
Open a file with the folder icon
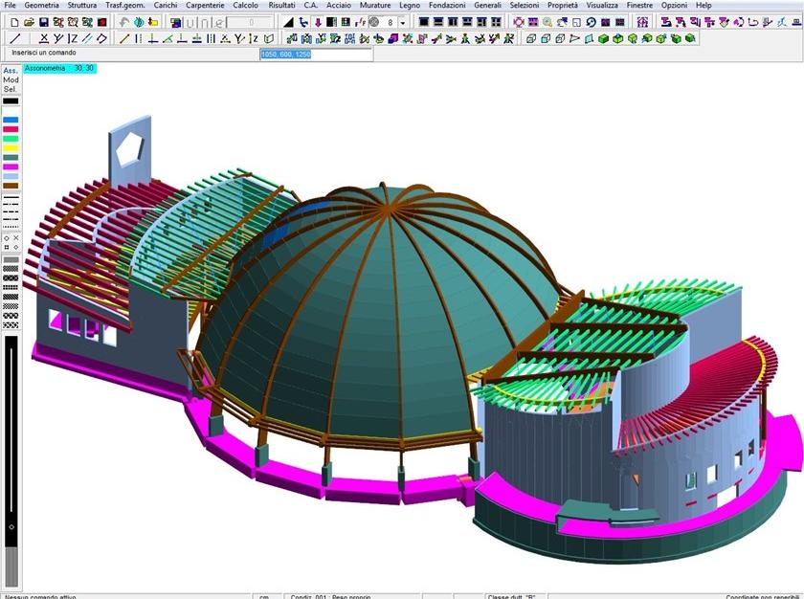tap(29, 22)
